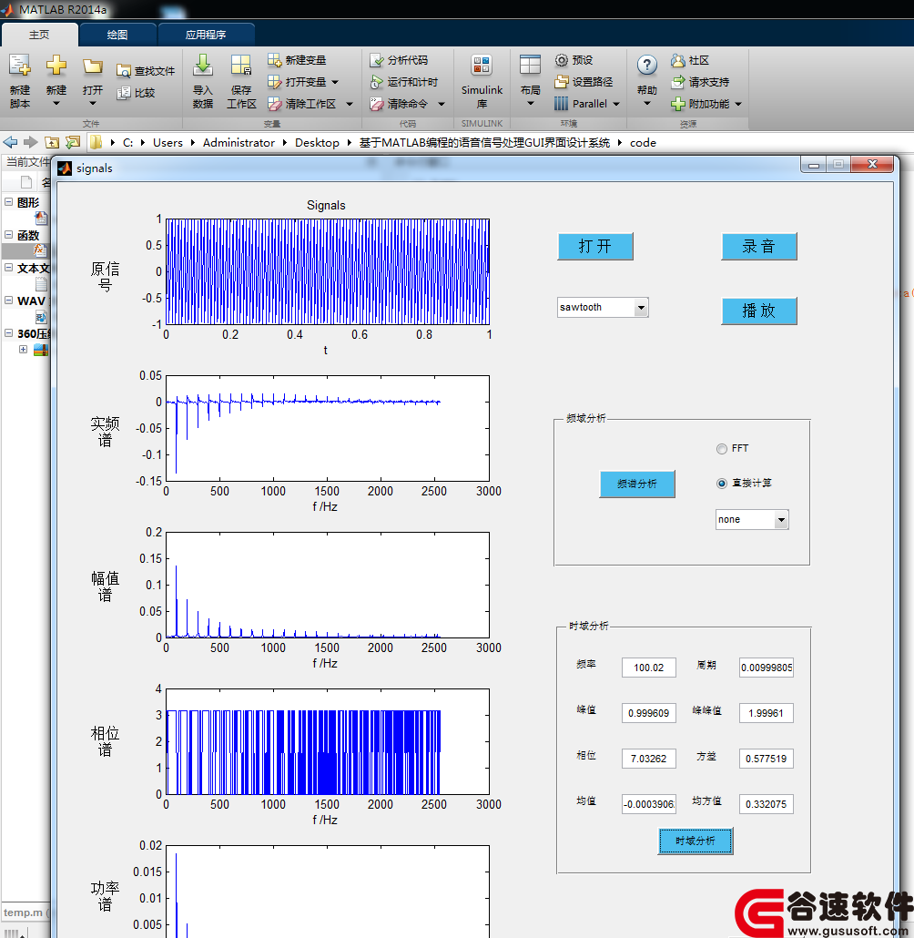This screenshot has height=938, width=914.
Task: Collapse the 图形 group in file browser
Action: coord(9,202)
